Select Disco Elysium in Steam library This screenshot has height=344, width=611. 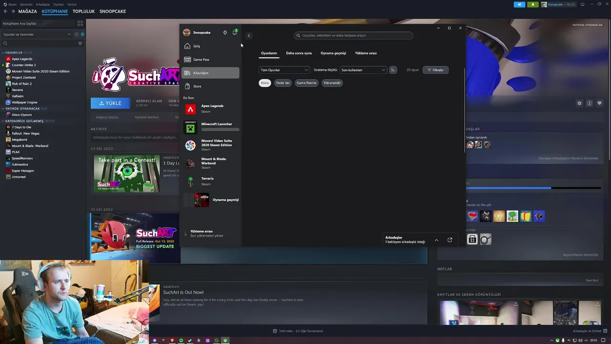[x=21, y=115]
